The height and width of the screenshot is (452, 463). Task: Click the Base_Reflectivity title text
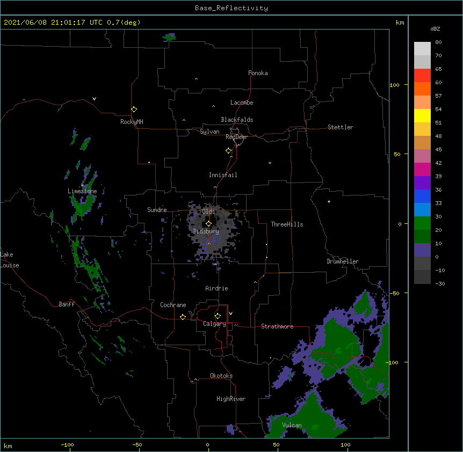(231, 8)
